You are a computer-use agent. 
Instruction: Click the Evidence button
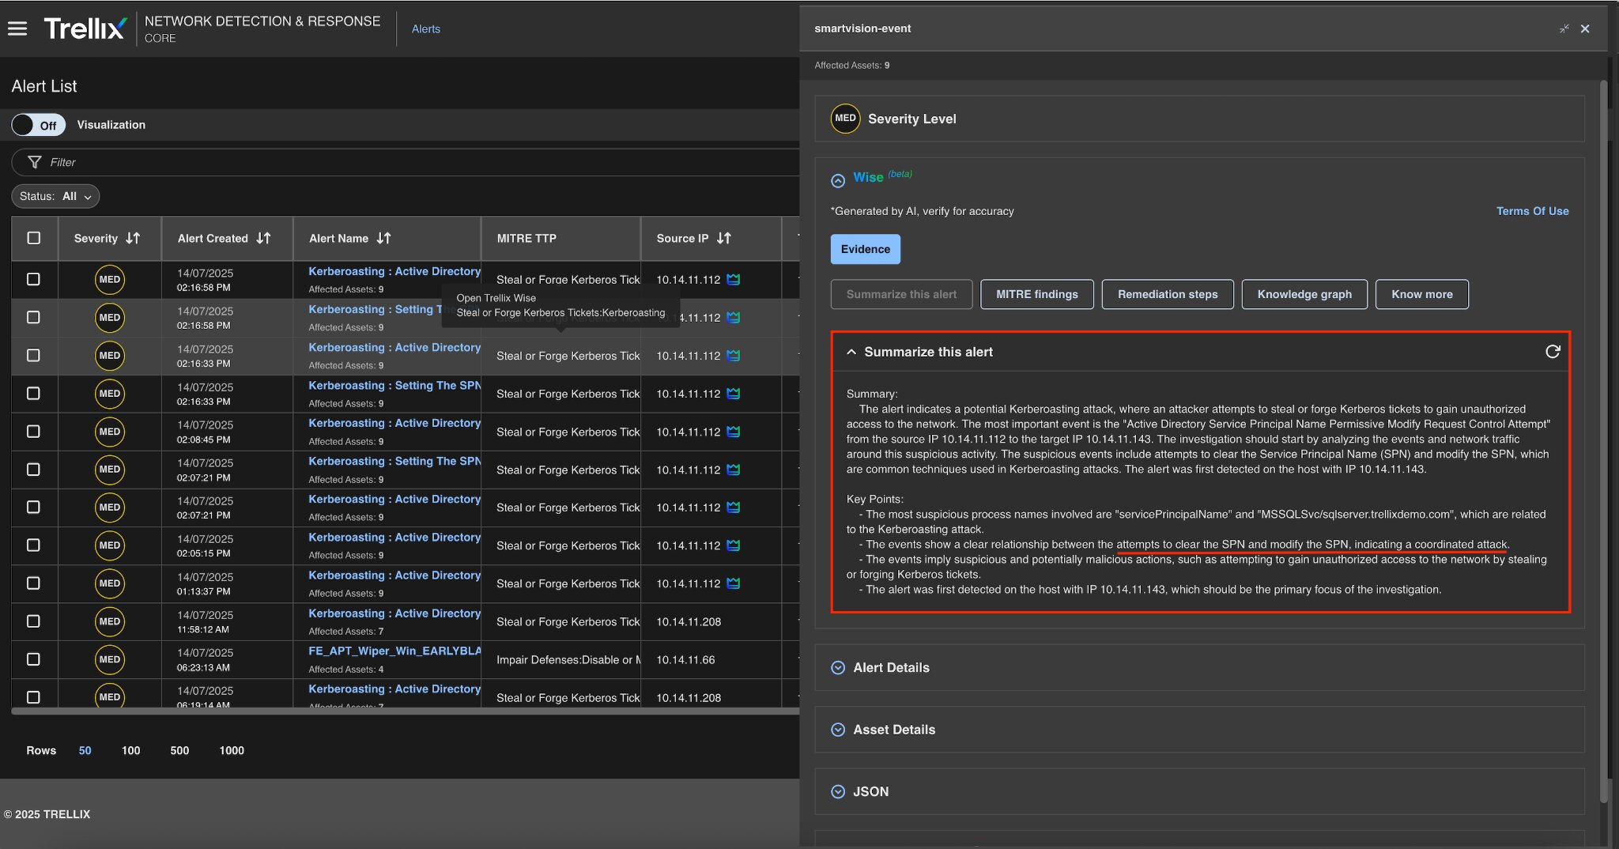pos(865,249)
